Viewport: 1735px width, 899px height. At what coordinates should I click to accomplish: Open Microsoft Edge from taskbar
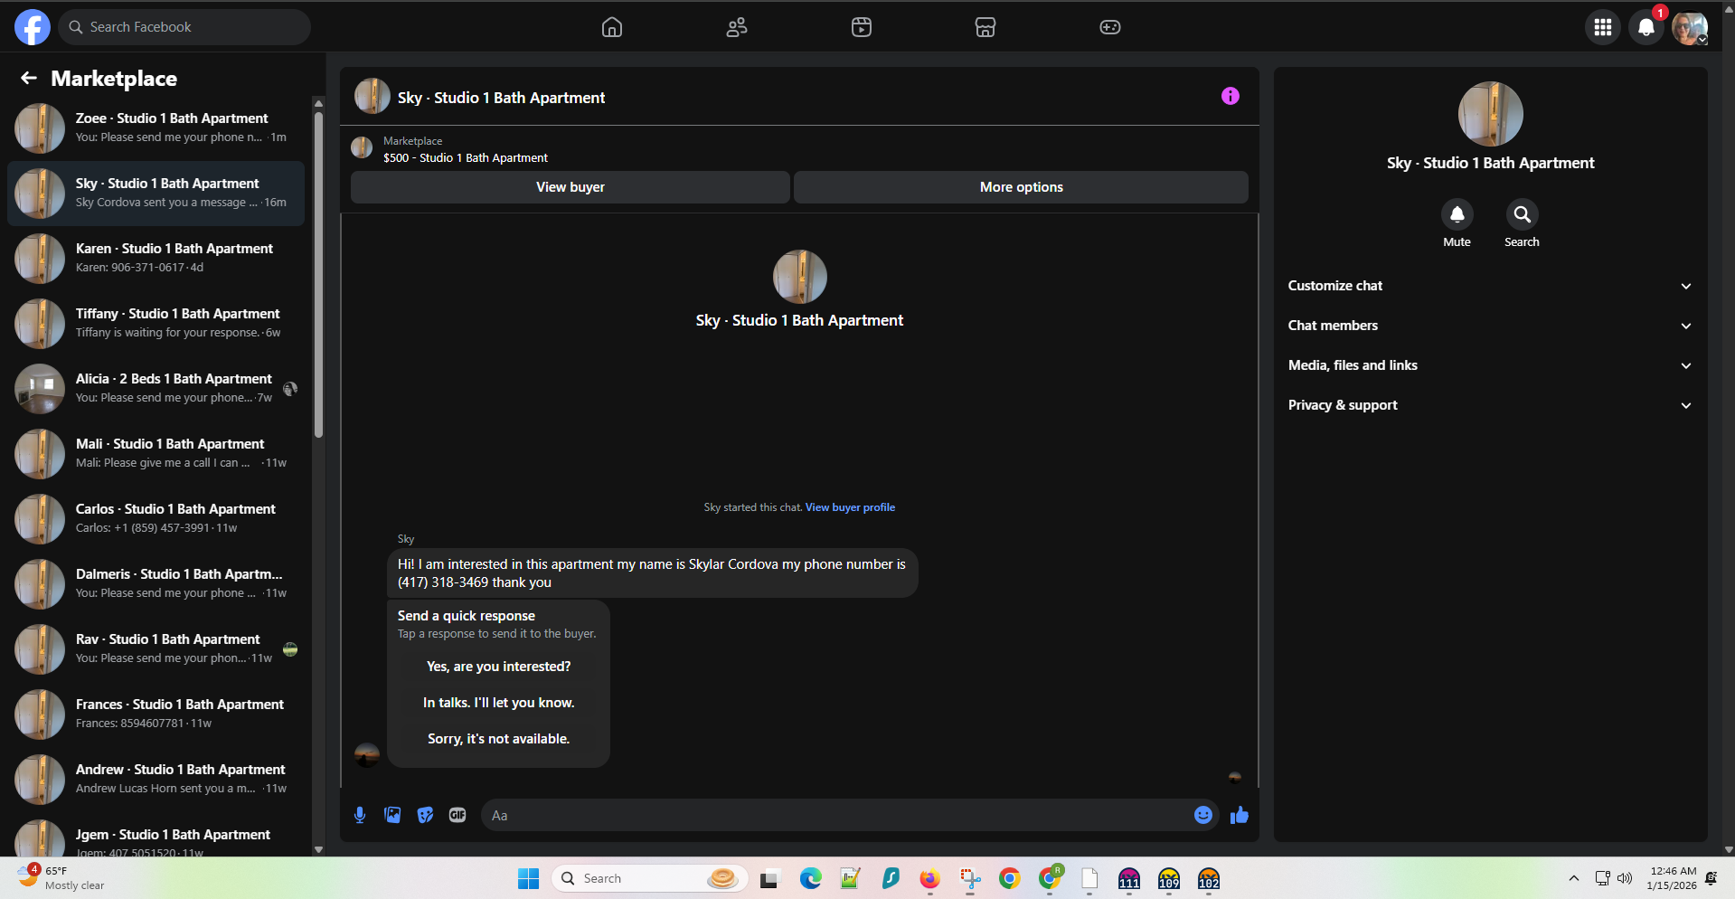click(810, 878)
